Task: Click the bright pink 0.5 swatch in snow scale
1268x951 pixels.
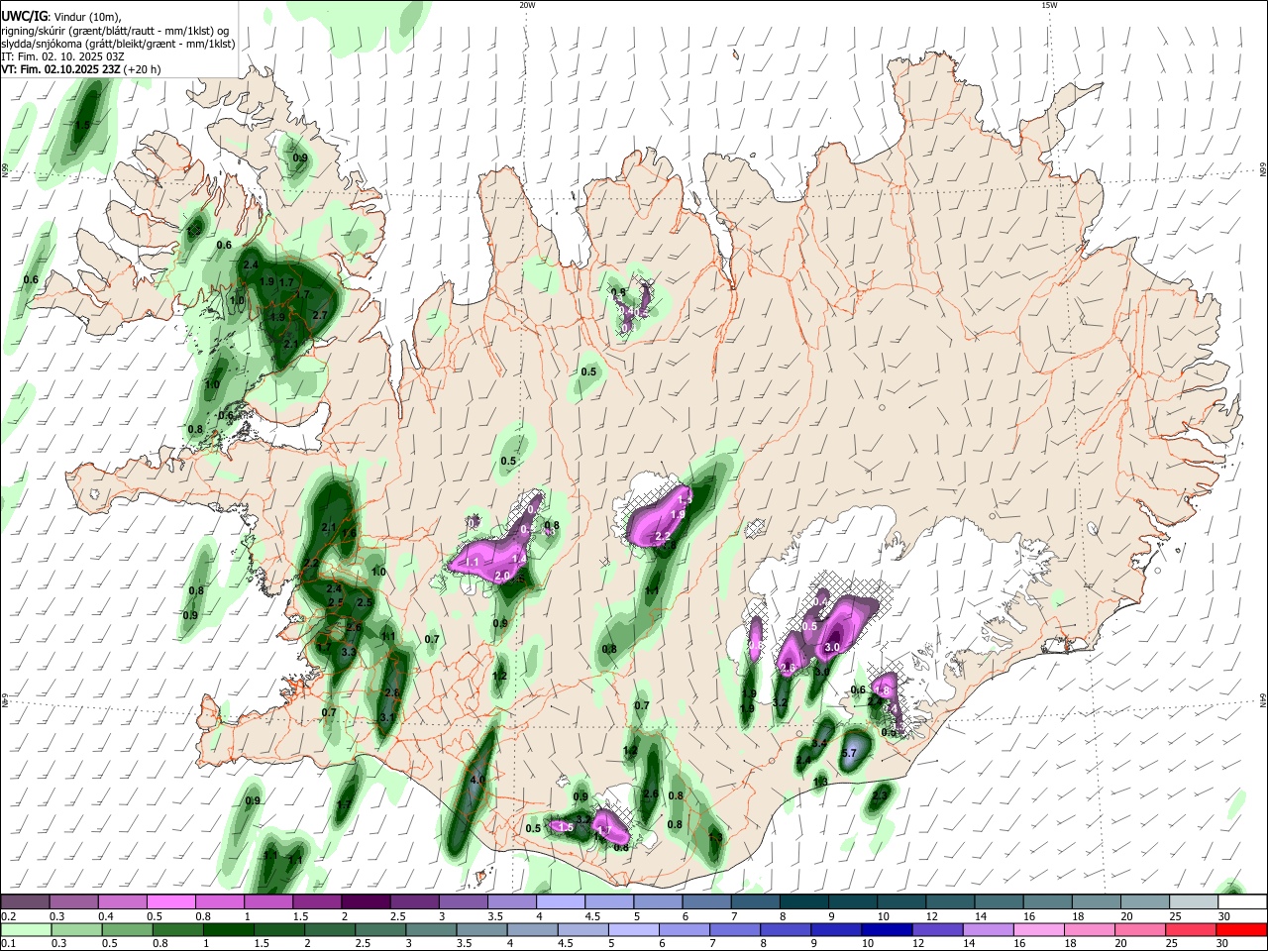Action: [x=170, y=902]
